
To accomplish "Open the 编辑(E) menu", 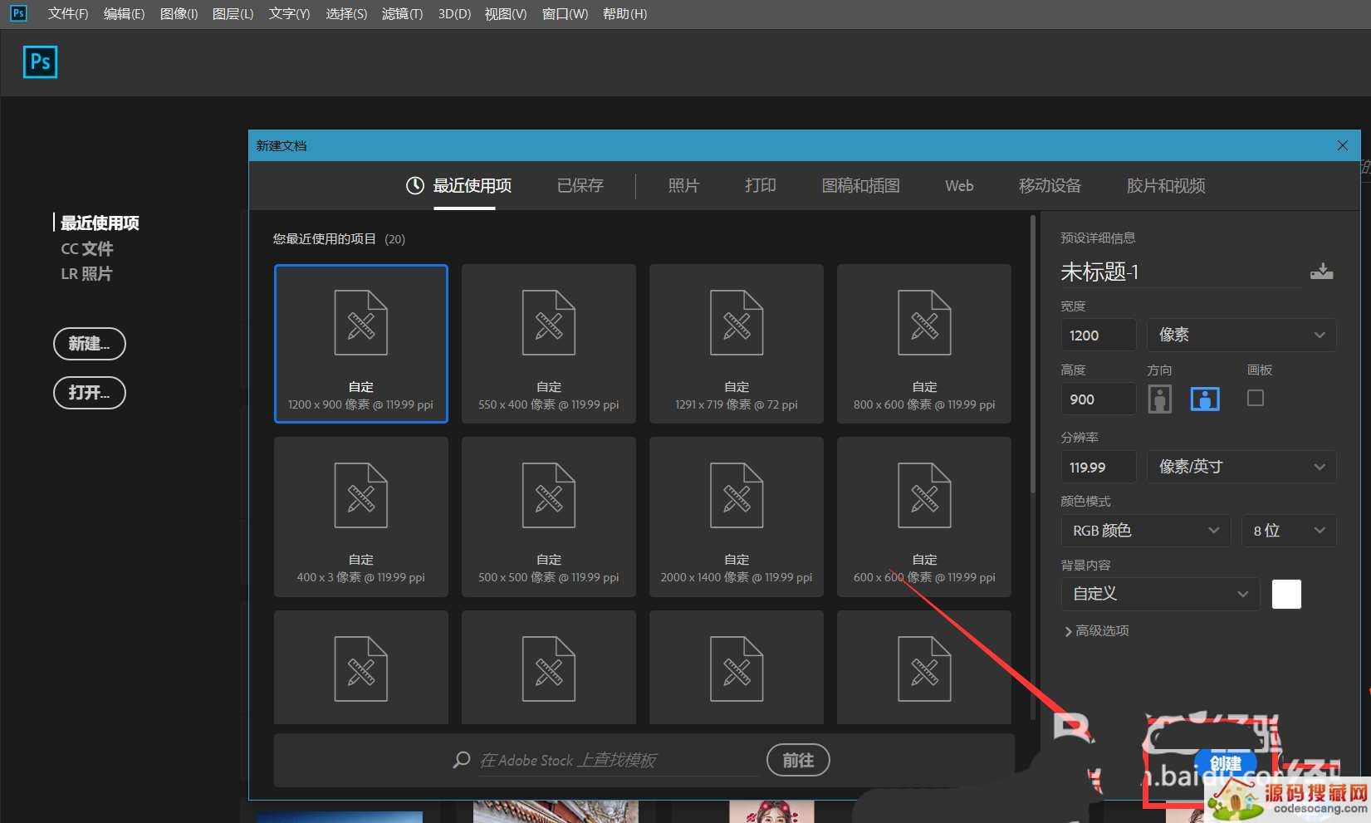I will click(124, 13).
